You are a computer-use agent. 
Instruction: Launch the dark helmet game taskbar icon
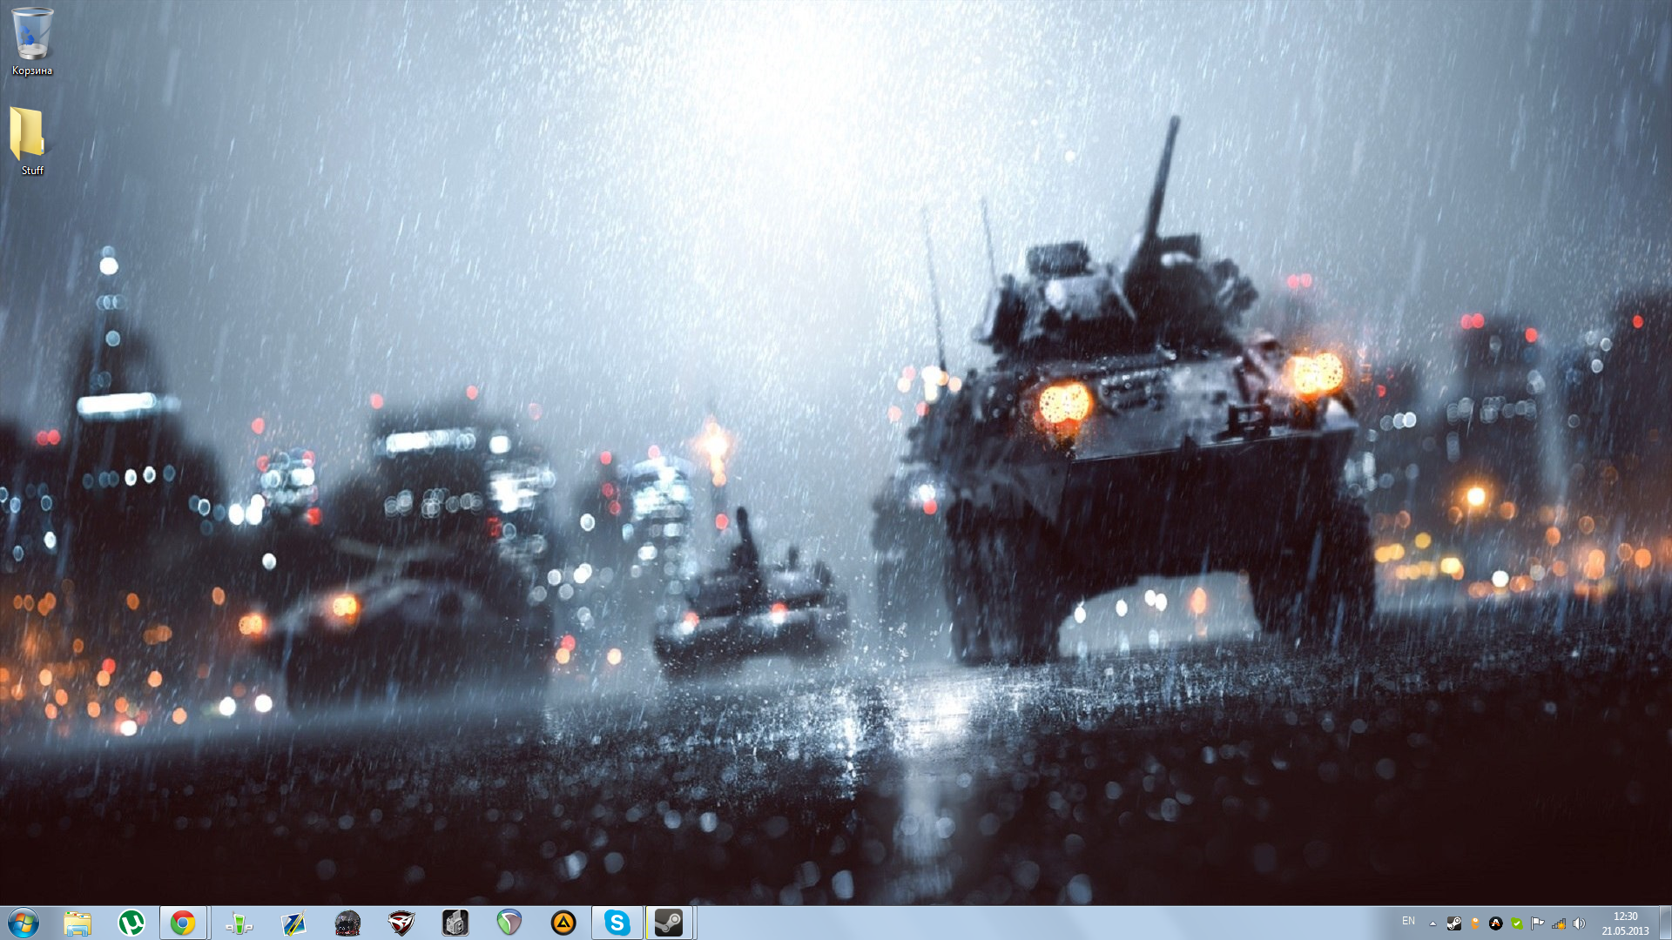pyautogui.click(x=347, y=923)
